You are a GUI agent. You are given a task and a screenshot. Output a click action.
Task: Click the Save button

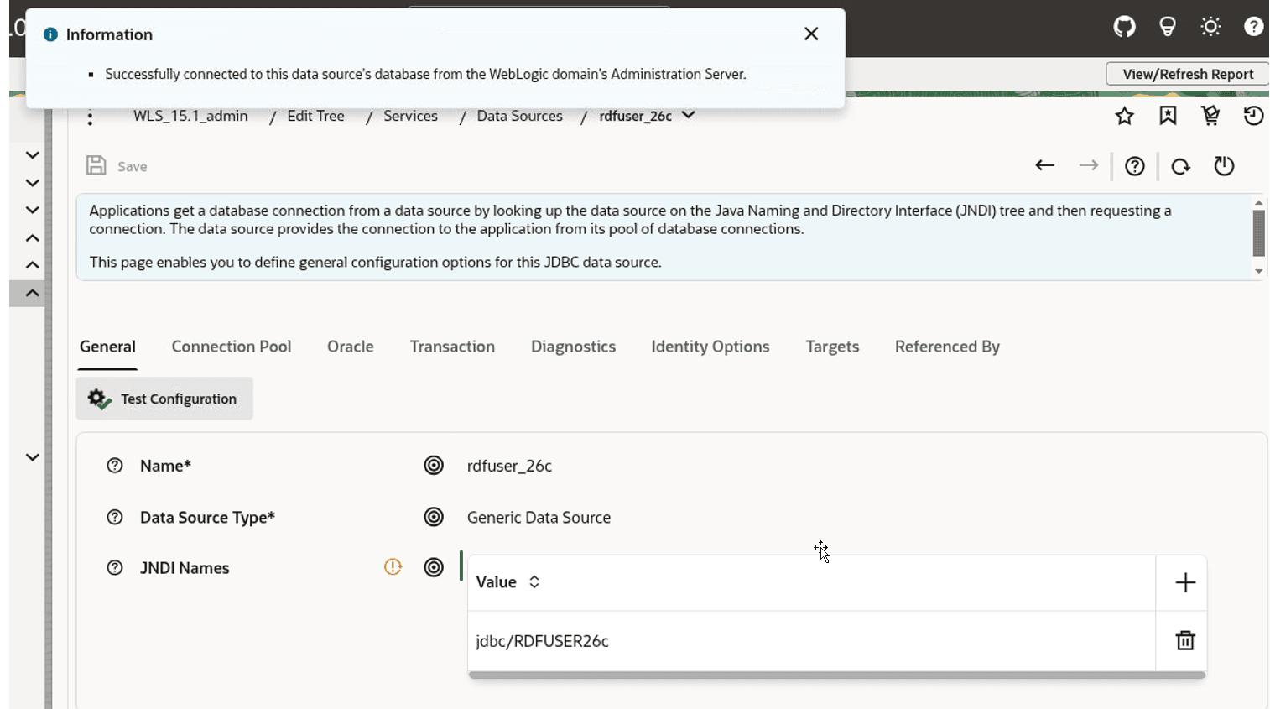click(x=117, y=166)
